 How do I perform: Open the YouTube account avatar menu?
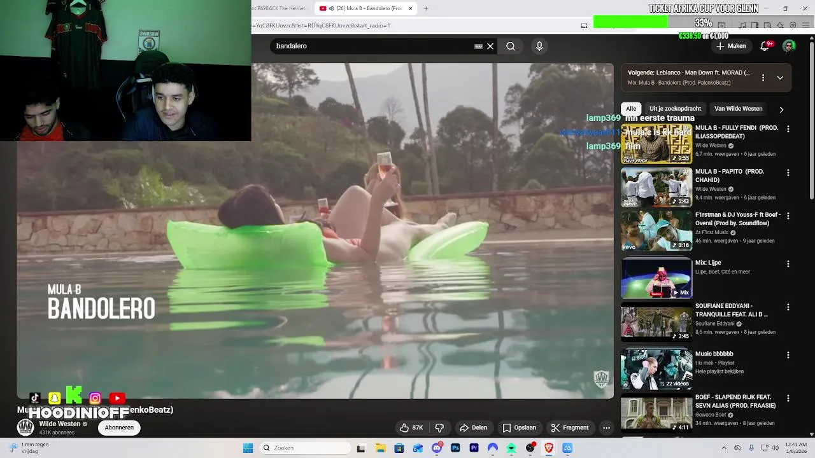[x=789, y=46]
